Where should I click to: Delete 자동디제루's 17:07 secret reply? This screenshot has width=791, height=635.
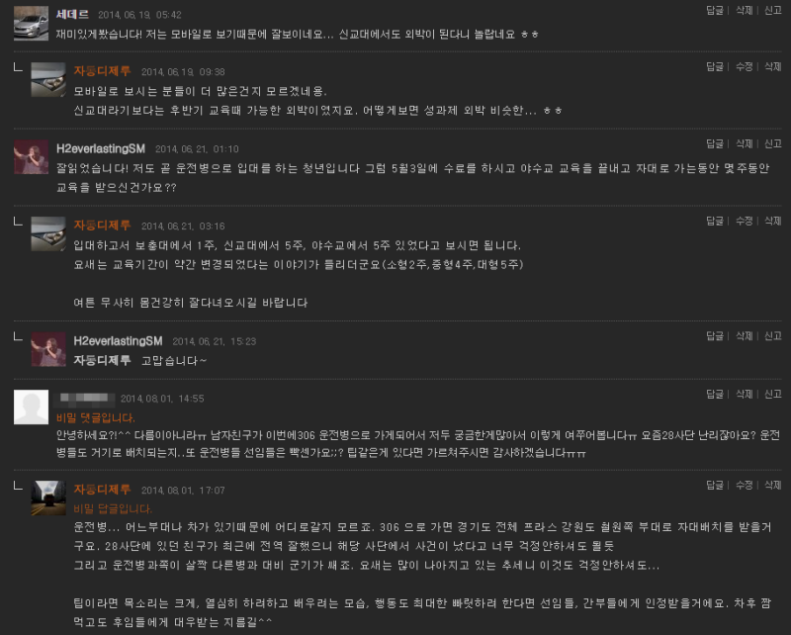[x=773, y=485]
